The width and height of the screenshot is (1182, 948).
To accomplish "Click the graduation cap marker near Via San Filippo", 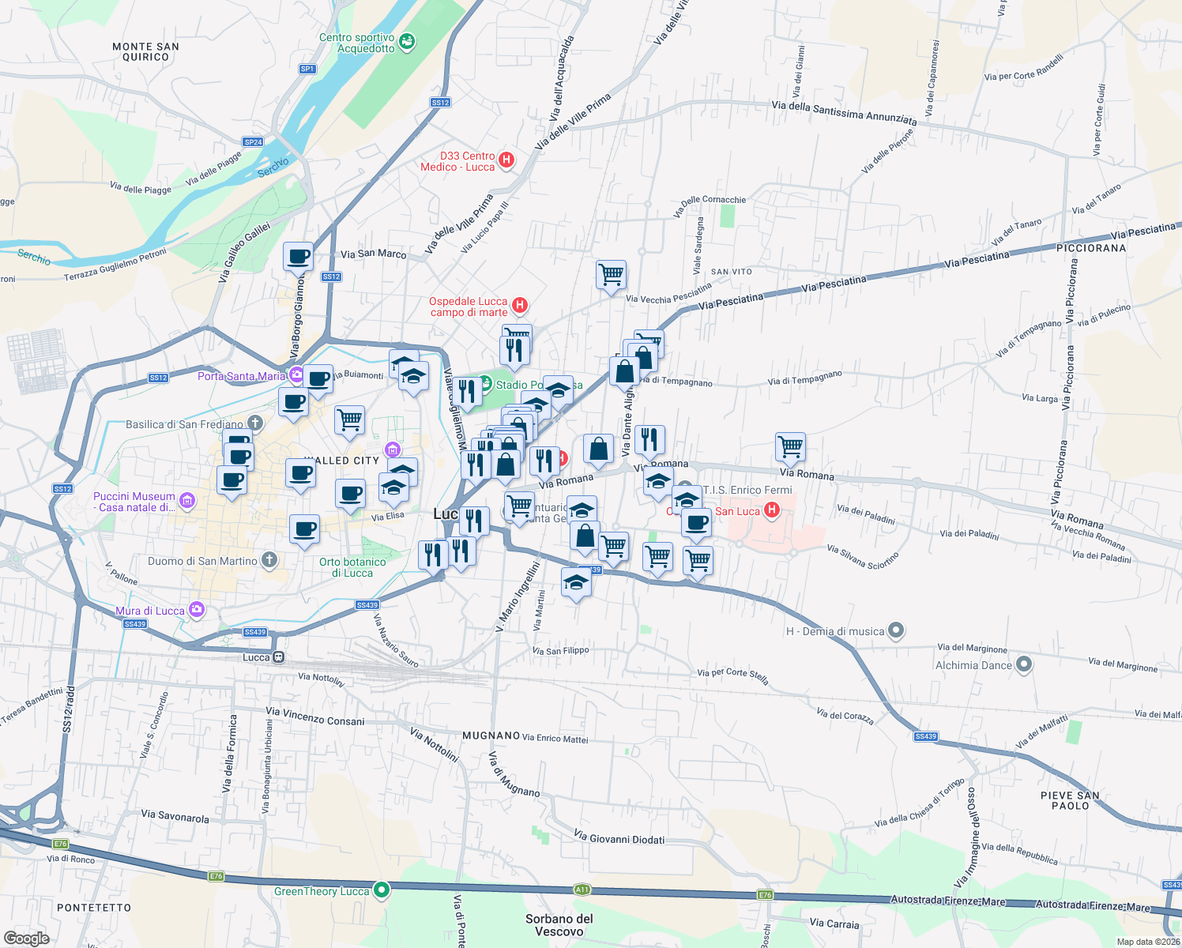I will click(x=576, y=582).
